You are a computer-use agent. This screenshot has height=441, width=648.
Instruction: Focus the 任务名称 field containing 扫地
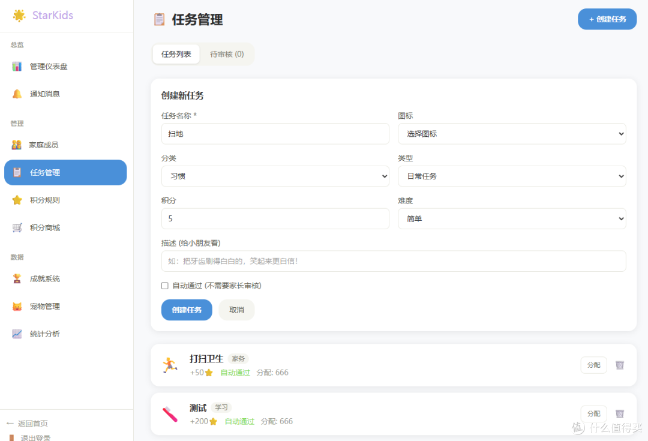[275, 133]
